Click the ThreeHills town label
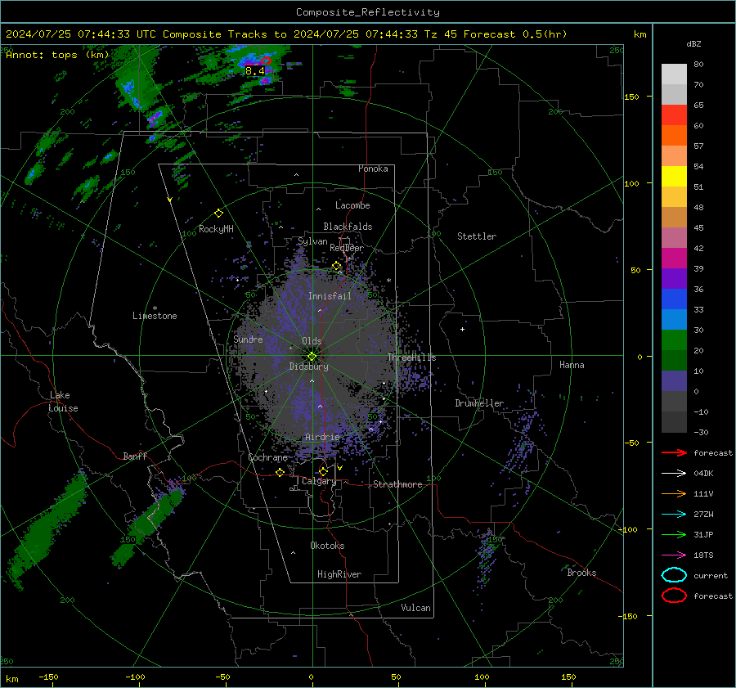 (411, 357)
